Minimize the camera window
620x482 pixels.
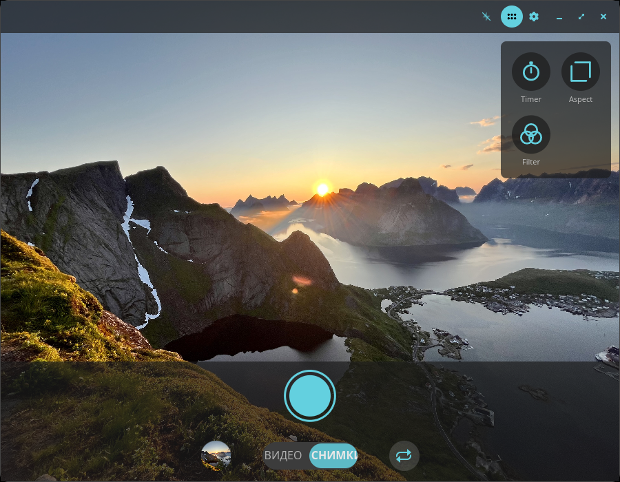[559, 17]
